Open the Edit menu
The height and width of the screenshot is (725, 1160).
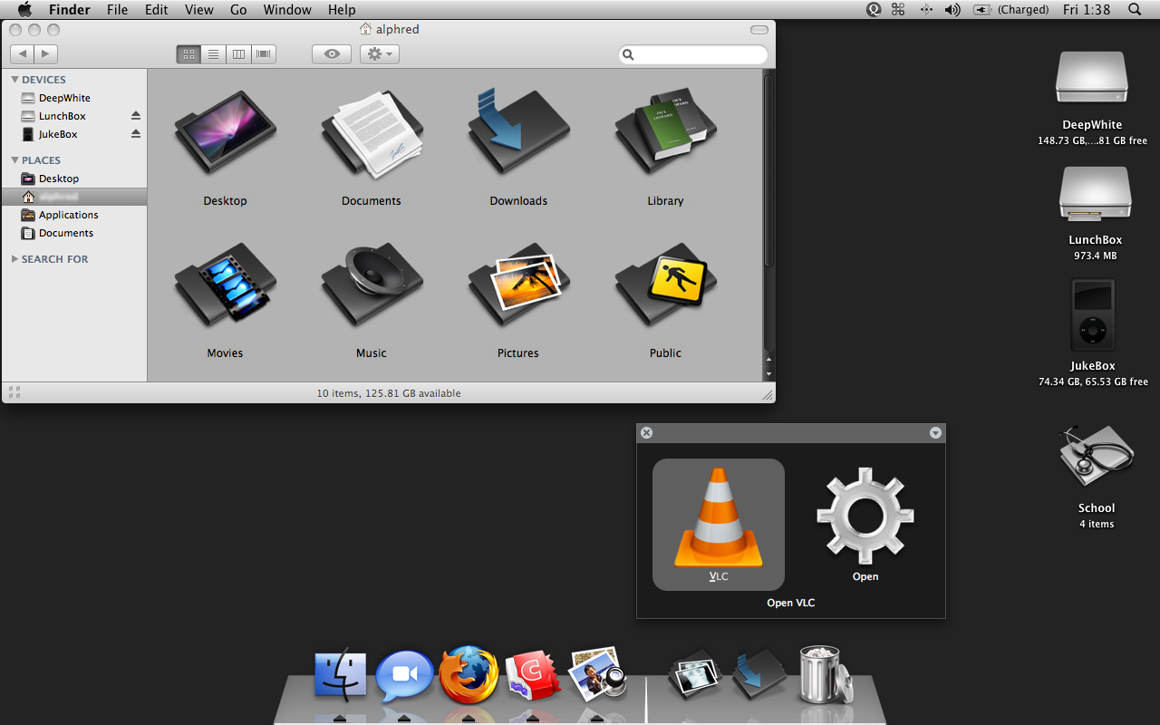157,10
